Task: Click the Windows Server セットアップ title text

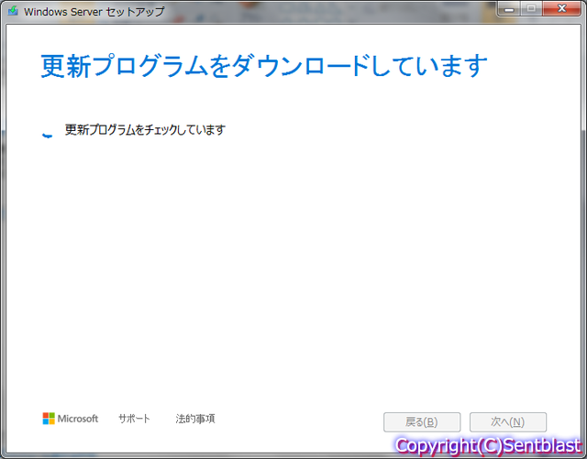Action: pos(94,12)
